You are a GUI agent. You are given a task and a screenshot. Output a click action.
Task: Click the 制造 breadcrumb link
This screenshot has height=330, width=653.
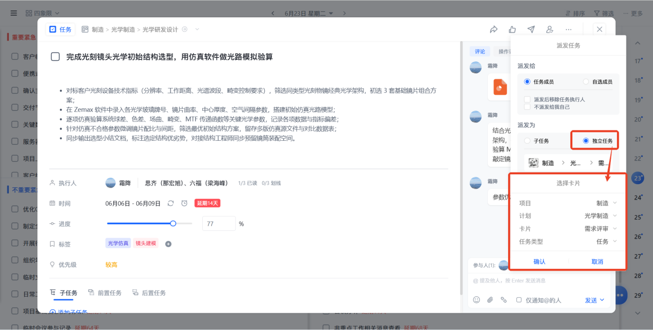[97, 30]
